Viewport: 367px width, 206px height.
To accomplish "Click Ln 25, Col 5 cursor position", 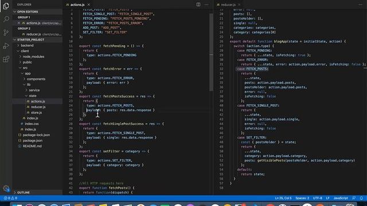I will [x=283, y=198].
